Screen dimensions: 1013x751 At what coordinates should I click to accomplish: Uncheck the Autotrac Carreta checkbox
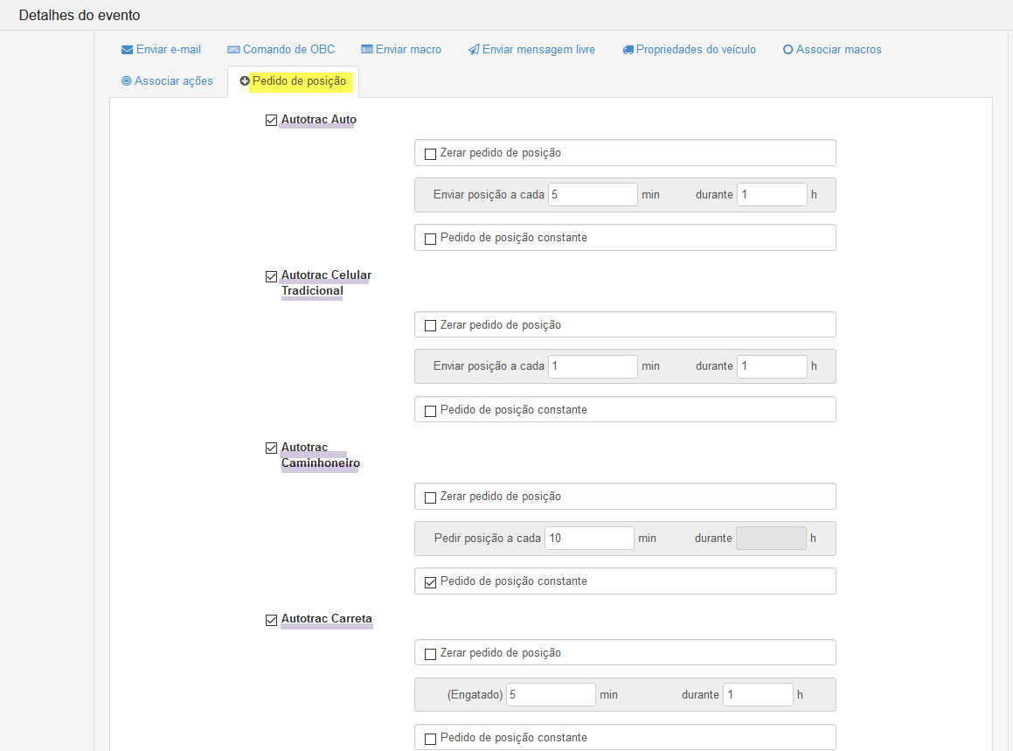coord(271,621)
